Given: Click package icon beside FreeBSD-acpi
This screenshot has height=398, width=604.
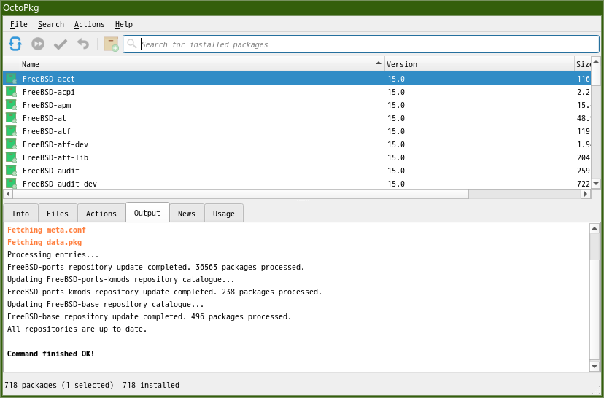Looking at the screenshot, I should 11,92.
